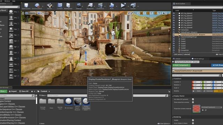Select the Plane shape in Place Actors
The image size is (223, 125).
pyautogui.click(x=11, y=64)
